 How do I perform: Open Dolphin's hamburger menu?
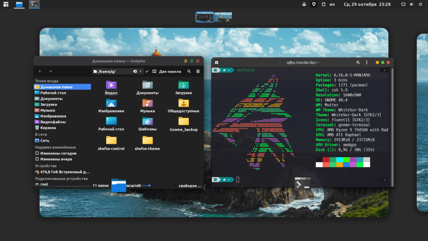[x=198, y=72]
